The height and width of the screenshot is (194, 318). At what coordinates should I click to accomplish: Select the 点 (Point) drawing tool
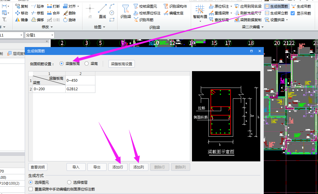point(90,11)
